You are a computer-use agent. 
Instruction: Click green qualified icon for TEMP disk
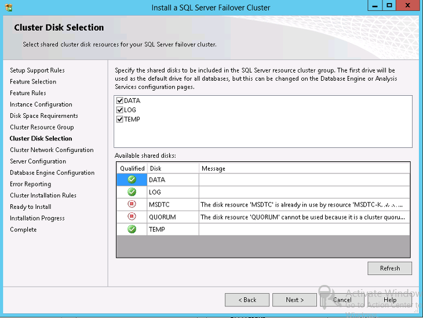tap(132, 229)
